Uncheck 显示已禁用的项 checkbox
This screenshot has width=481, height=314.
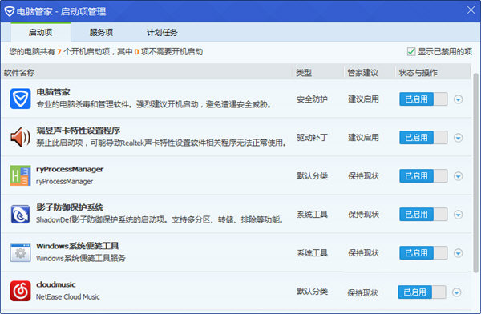[411, 51]
